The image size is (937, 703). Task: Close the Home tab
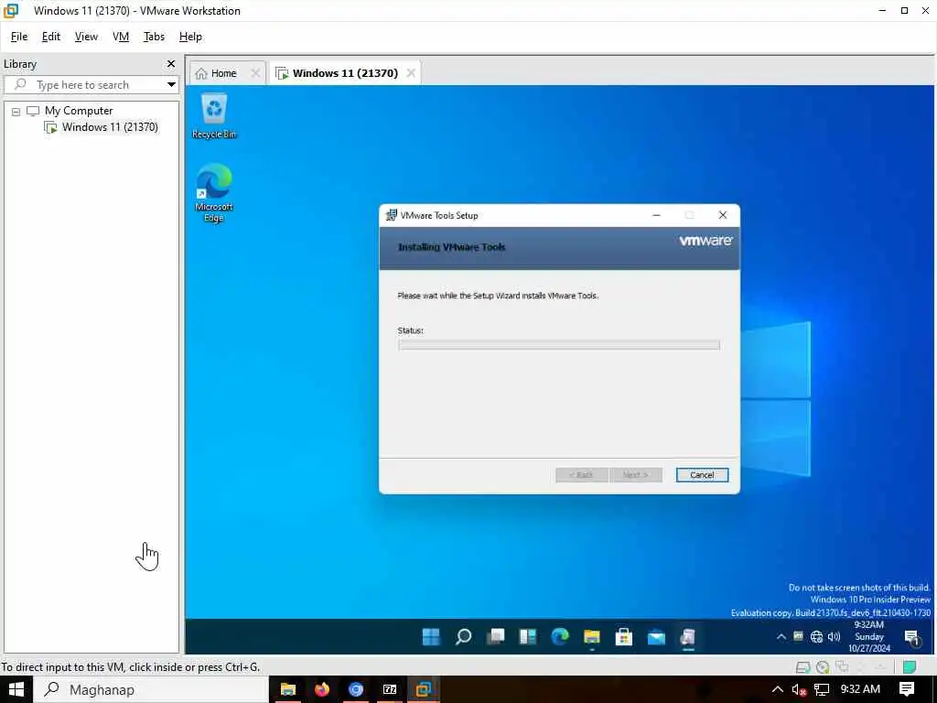(255, 73)
